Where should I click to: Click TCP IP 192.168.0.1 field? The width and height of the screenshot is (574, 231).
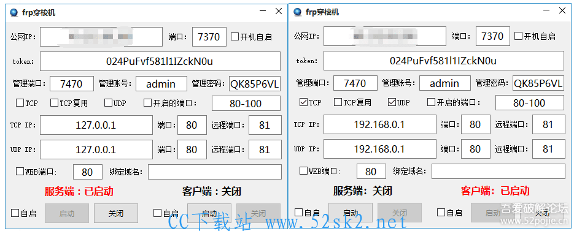point(380,124)
